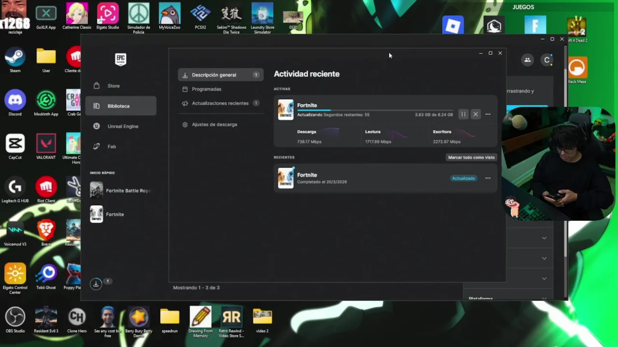This screenshot has height=347, width=618.
Task: Select the MyVoiceZoo desktop icon
Action: point(169,17)
